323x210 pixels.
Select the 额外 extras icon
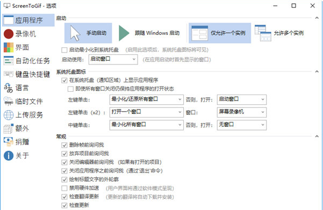pos(9,128)
